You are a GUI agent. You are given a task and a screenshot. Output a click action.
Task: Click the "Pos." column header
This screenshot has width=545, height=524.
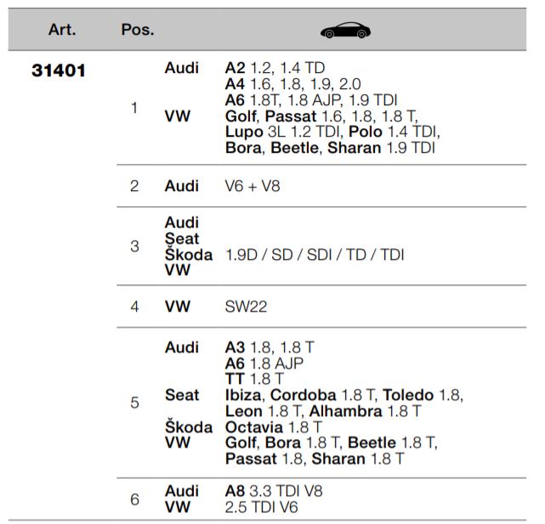(x=137, y=30)
